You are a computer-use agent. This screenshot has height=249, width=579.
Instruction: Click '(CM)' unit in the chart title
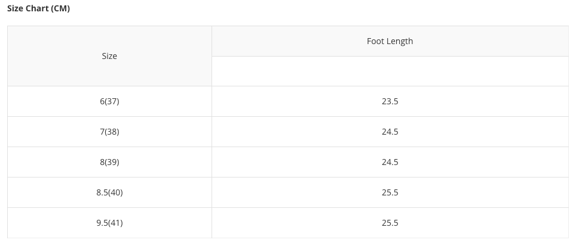pos(59,9)
